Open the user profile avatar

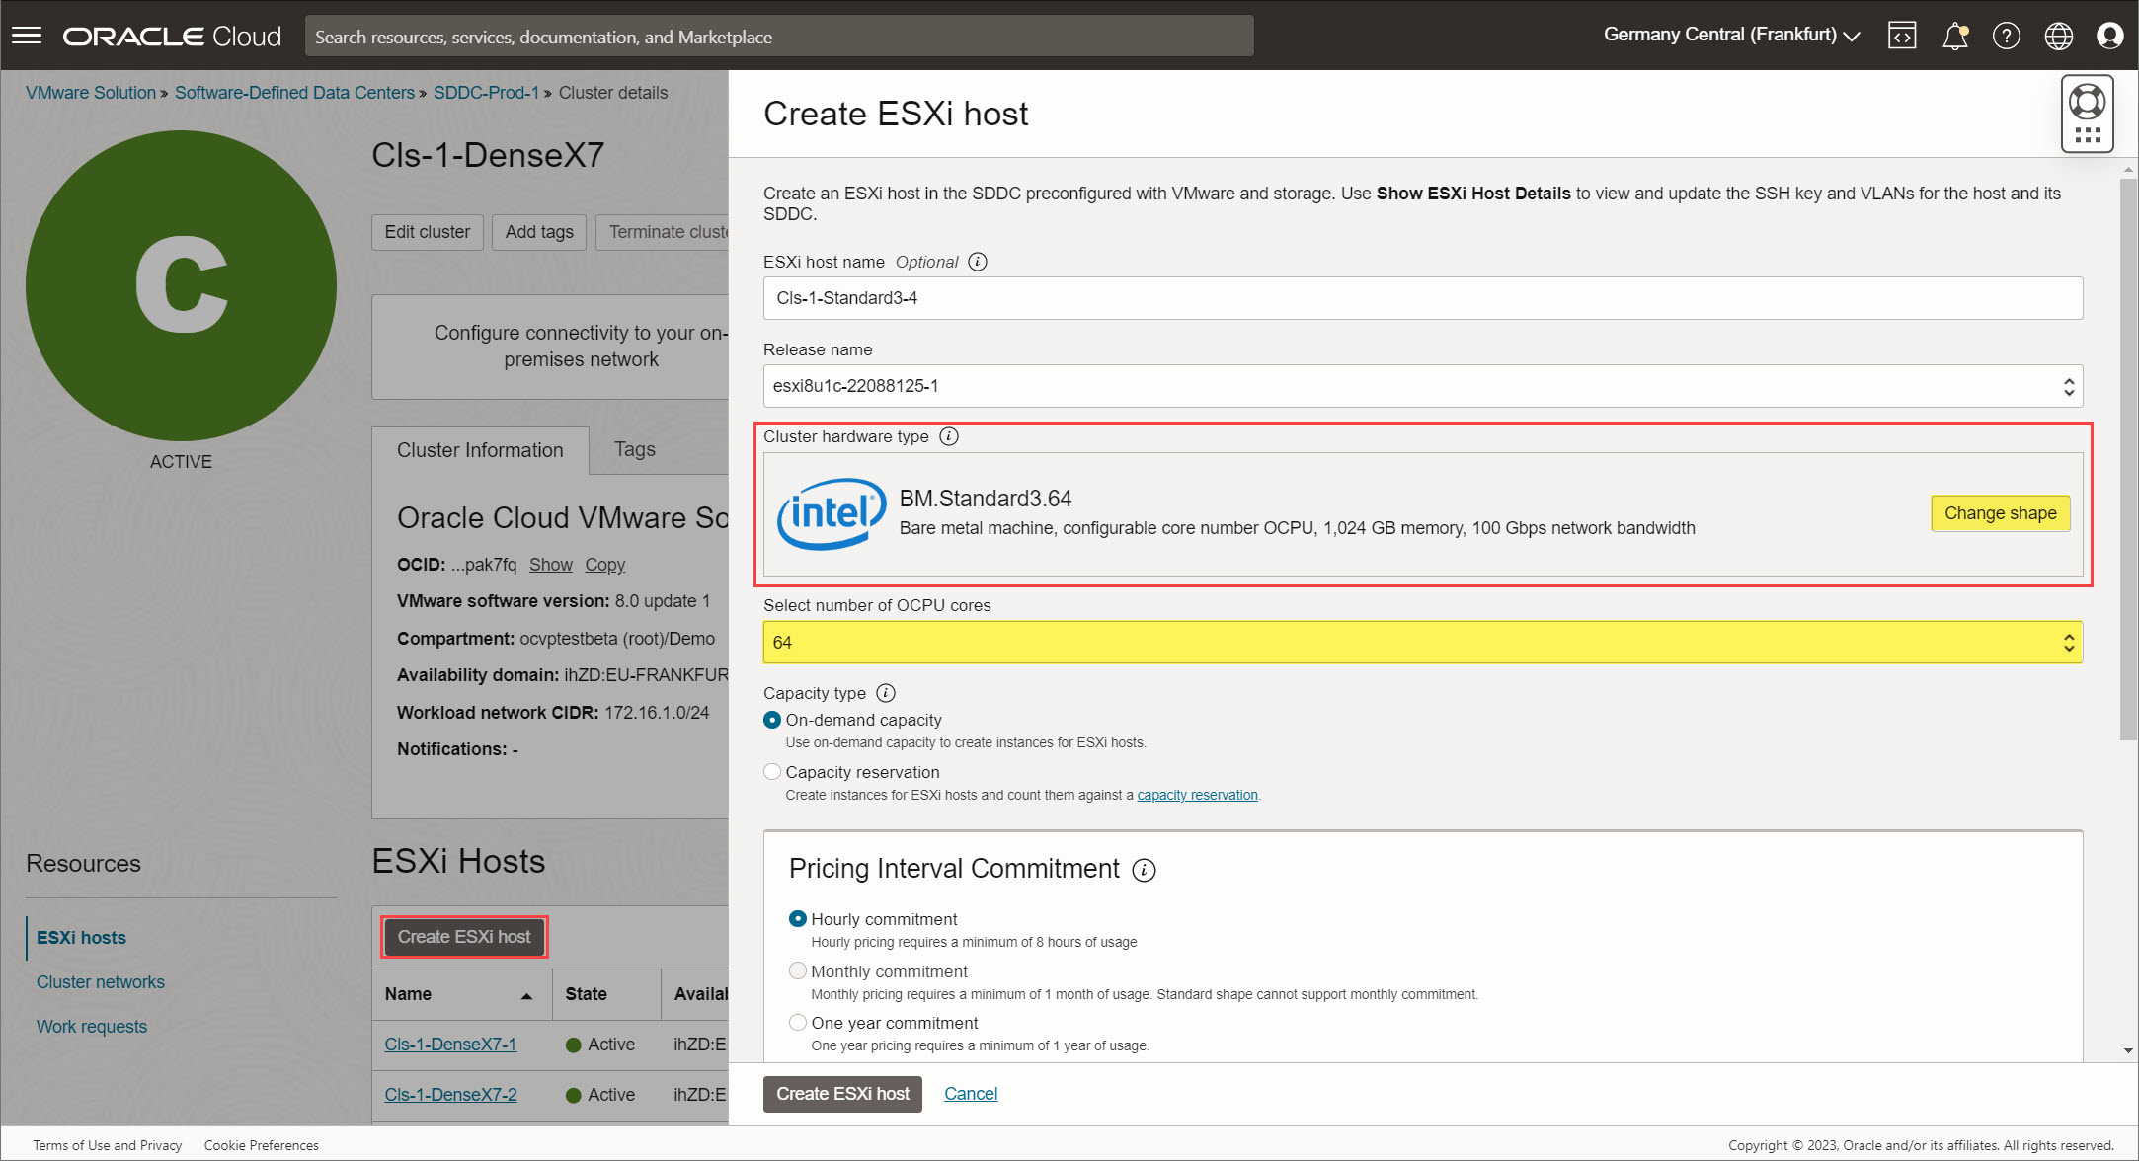pos(2110,36)
